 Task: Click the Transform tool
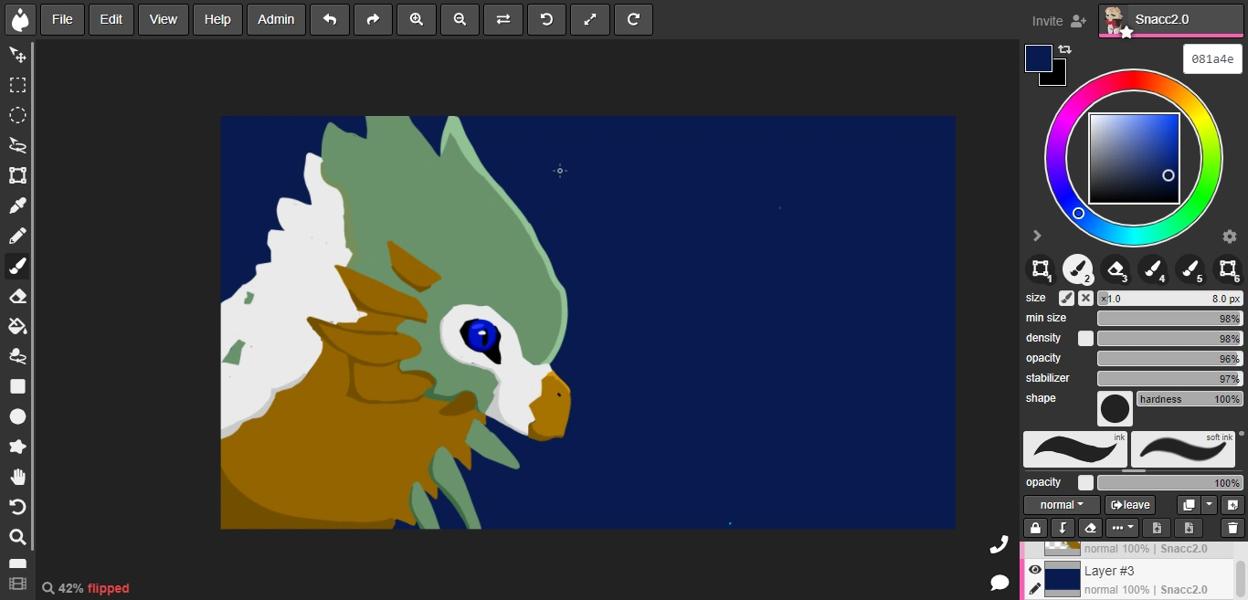click(17, 175)
